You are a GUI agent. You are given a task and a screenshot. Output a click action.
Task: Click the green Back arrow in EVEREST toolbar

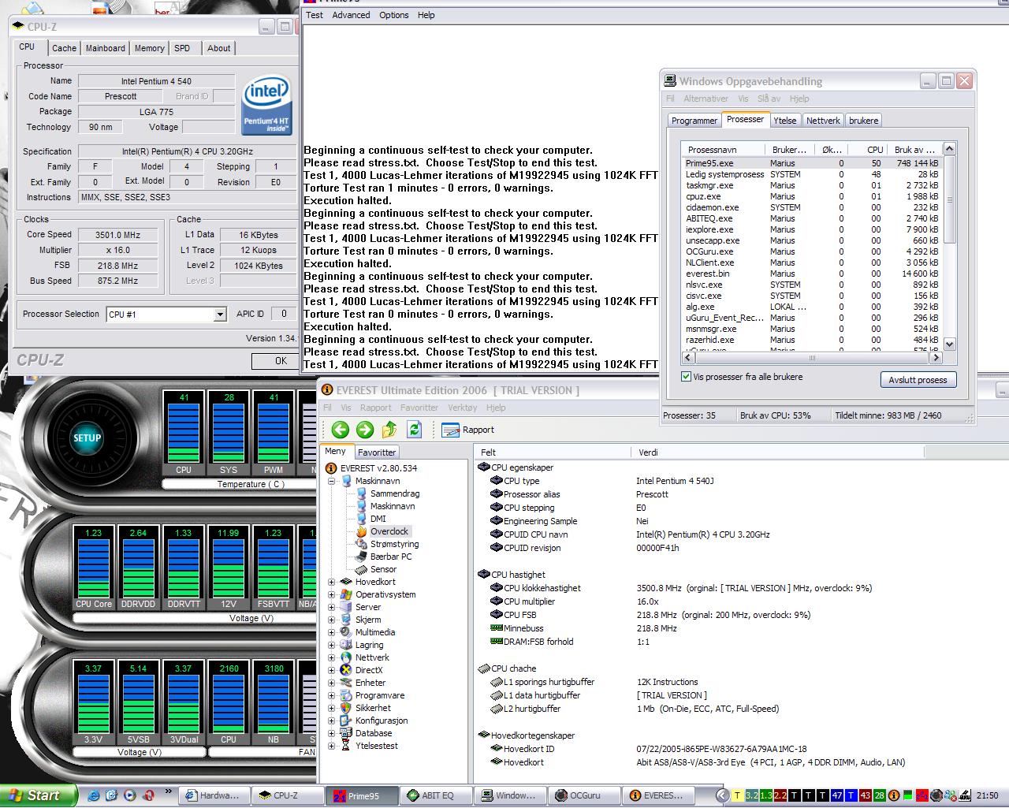point(341,430)
